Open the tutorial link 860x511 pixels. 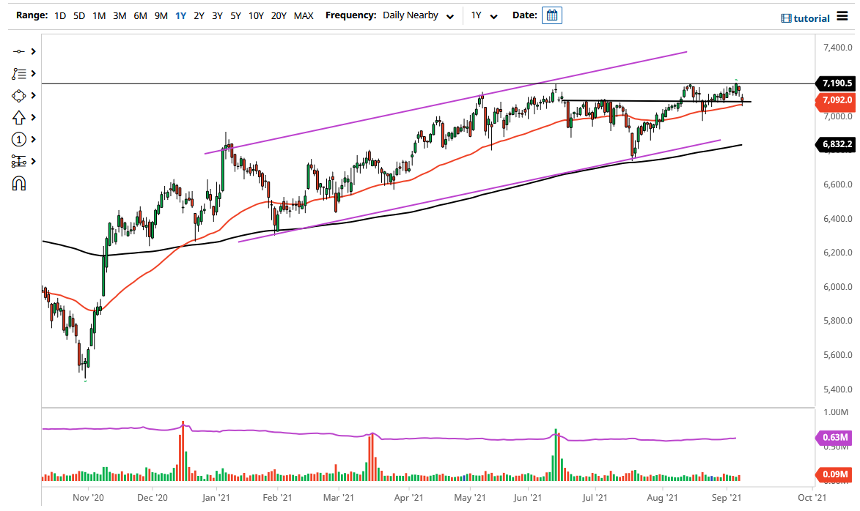[811, 18]
